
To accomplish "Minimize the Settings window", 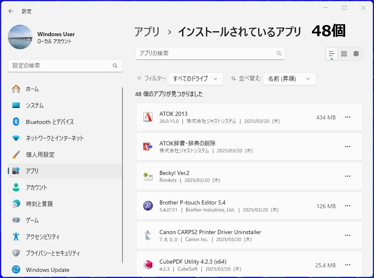I will 326,8.
